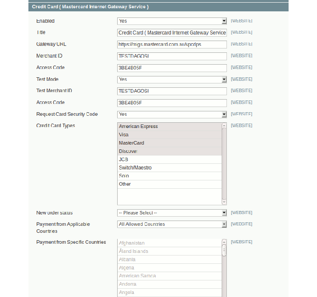Click scroll-up arrow of Specific Countries list

(x=224, y=242)
